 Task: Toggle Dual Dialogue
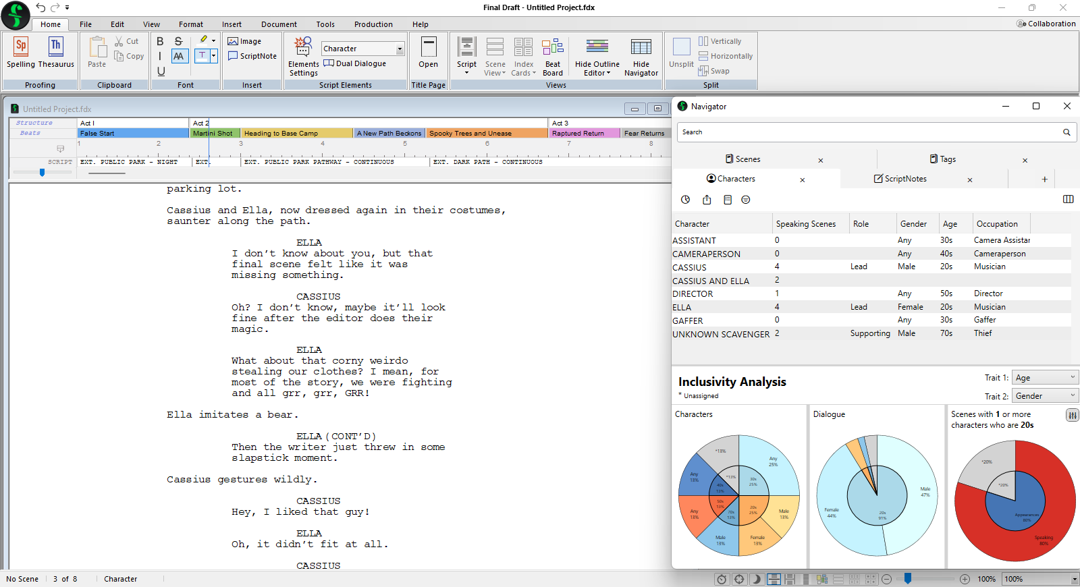[x=355, y=63]
